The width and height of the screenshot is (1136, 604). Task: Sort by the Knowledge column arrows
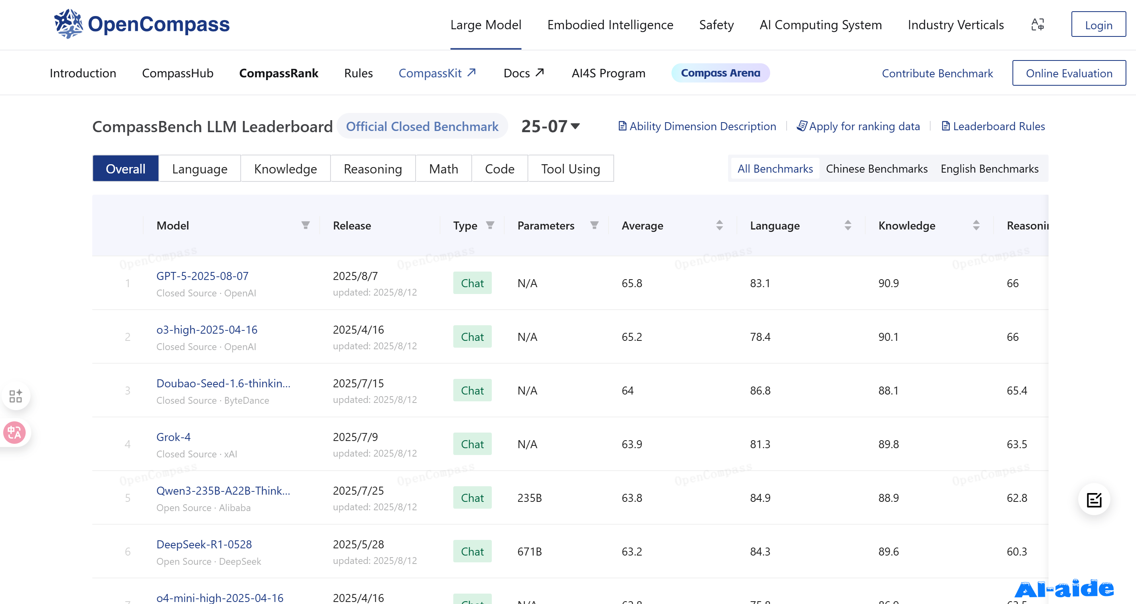point(976,225)
